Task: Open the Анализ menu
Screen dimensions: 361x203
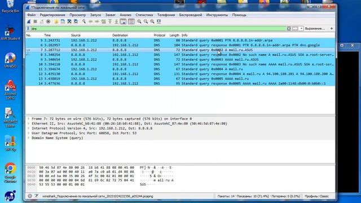Action: (125, 15)
